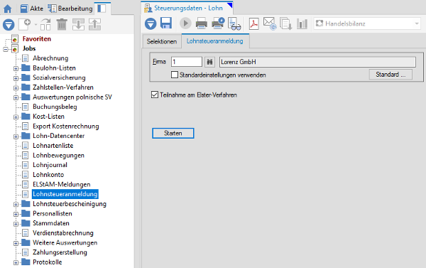Expand the Sozialversicherung tree node
The width and height of the screenshot is (426, 268).
coord(16,78)
